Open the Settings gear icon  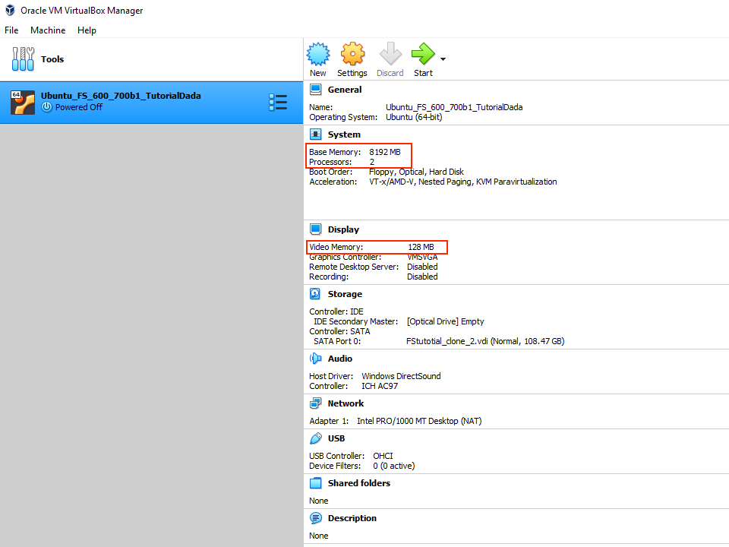point(352,55)
